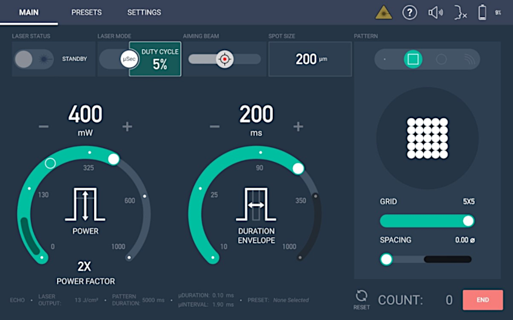Open the Settings tab
The width and height of the screenshot is (513, 320).
click(x=144, y=12)
